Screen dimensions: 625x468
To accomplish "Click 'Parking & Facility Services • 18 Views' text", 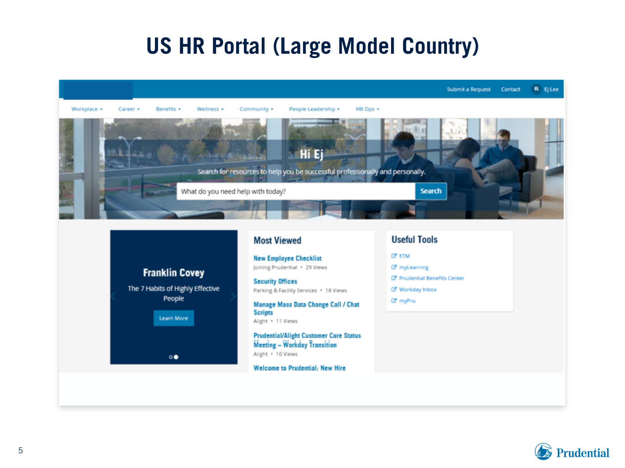I will 300,290.
